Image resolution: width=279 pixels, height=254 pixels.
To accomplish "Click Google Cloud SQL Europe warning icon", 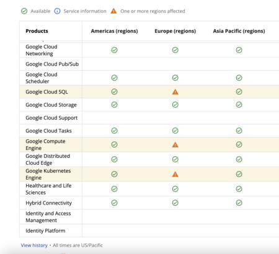I will click(175, 92).
